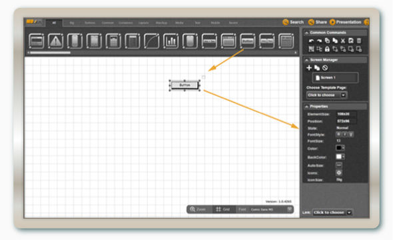Pick the bar chart widget from palette

(x=171, y=41)
